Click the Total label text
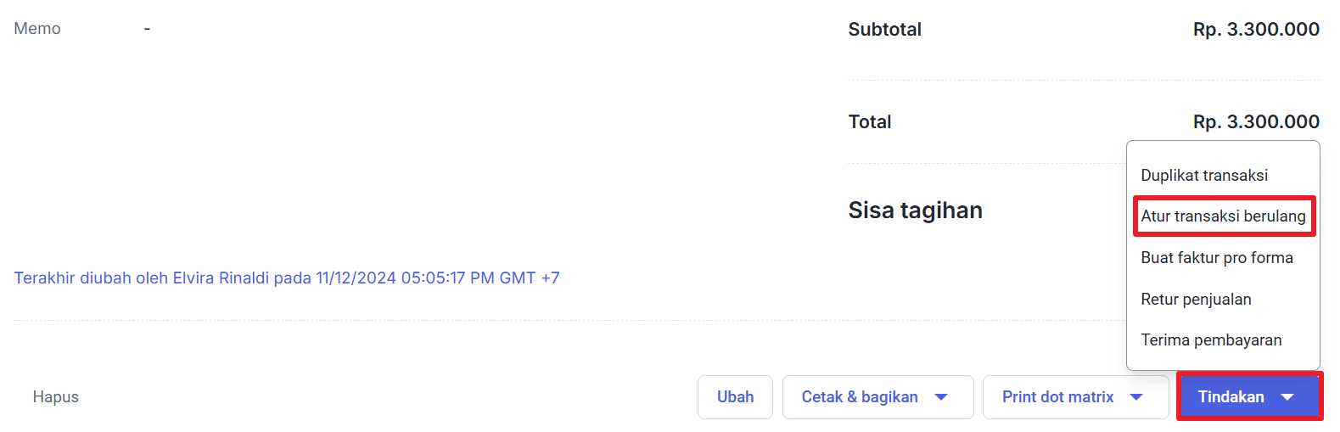 tap(869, 122)
